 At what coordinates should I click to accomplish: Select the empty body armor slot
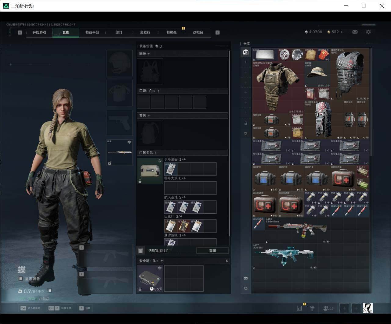120,93
